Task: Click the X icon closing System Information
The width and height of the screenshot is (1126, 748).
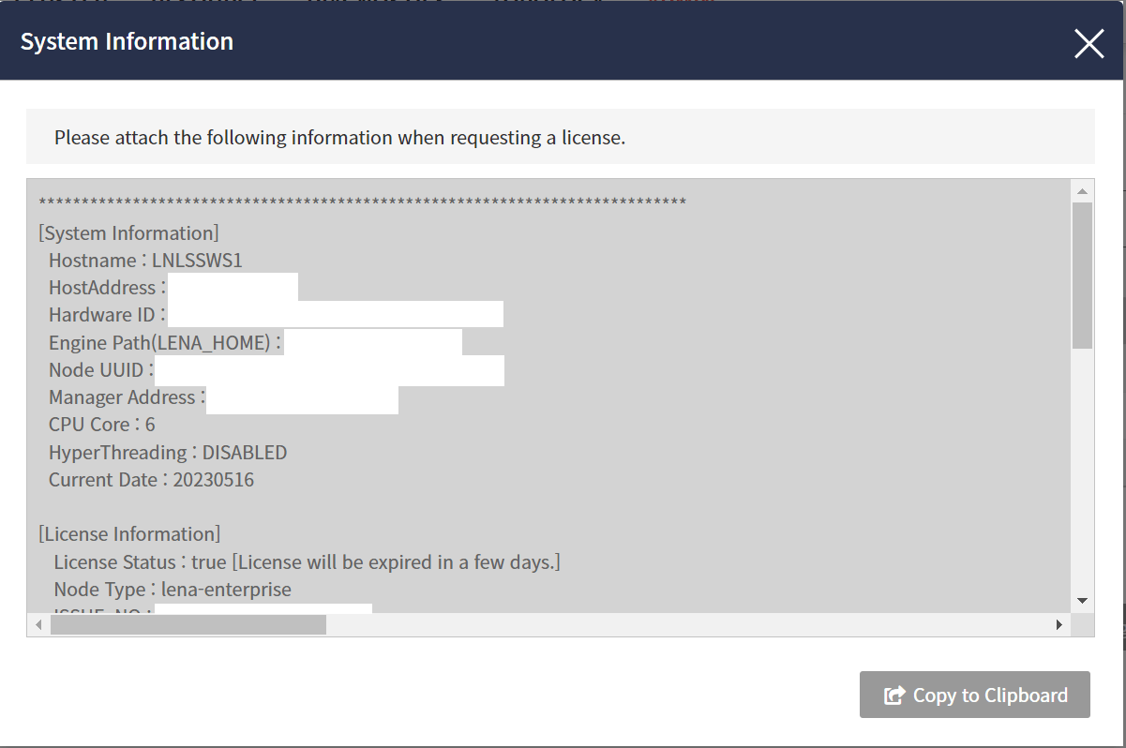Action: [x=1088, y=43]
